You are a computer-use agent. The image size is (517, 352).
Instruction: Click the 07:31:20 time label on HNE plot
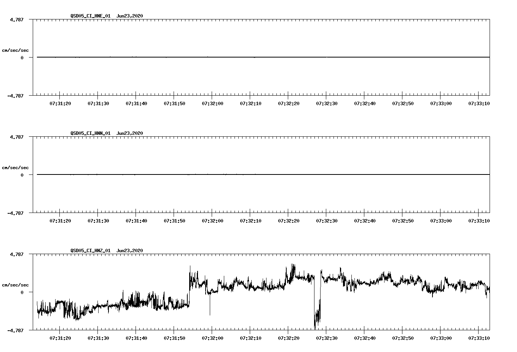point(60,103)
